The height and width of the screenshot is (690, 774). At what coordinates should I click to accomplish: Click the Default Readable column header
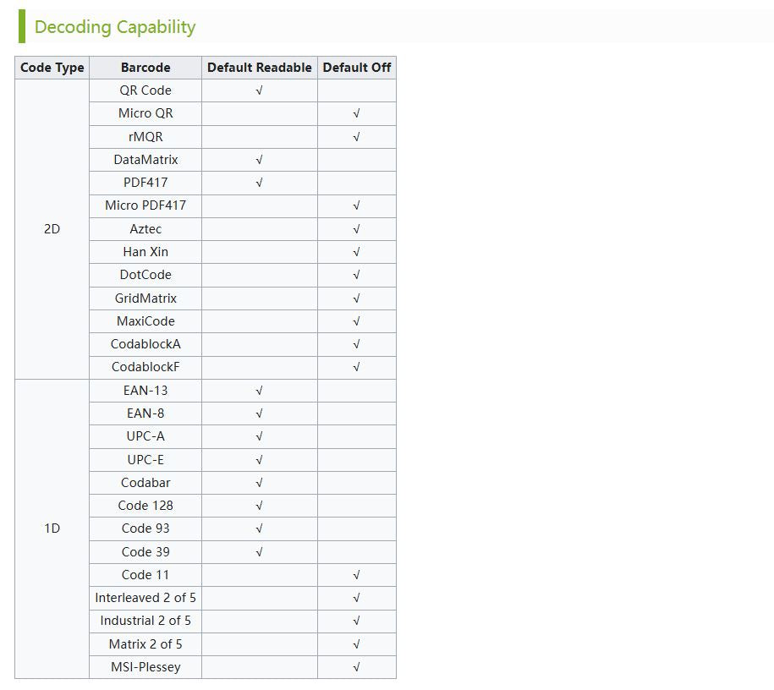point(259,68)
